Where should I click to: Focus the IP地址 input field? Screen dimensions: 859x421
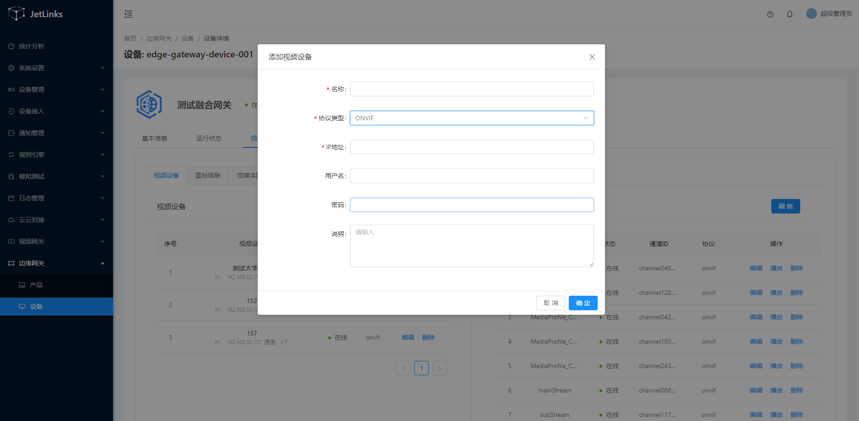pyautogui.click(x=472, y=147)
